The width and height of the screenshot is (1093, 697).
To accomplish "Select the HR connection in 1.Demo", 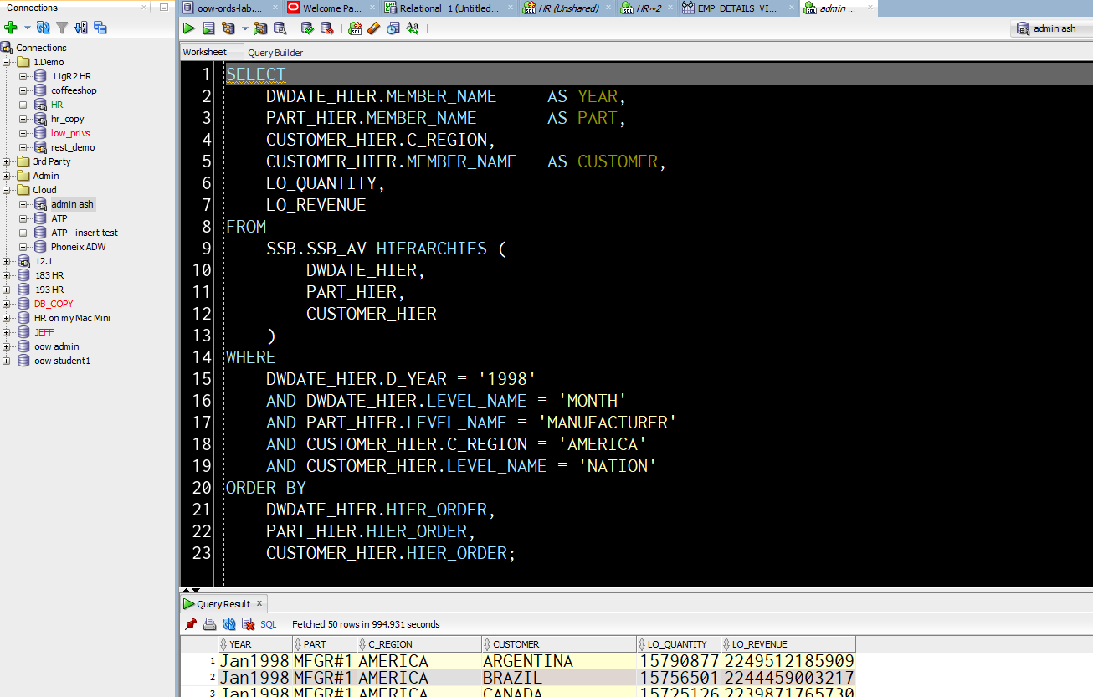I will 57,105.
